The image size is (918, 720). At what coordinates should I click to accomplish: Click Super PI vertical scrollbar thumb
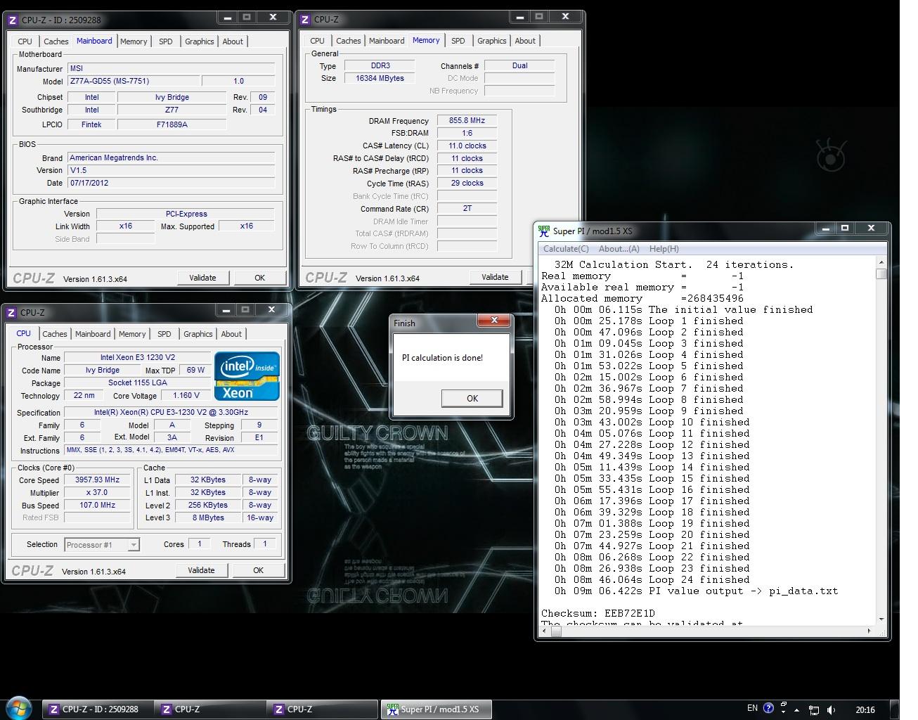[881, 274]
